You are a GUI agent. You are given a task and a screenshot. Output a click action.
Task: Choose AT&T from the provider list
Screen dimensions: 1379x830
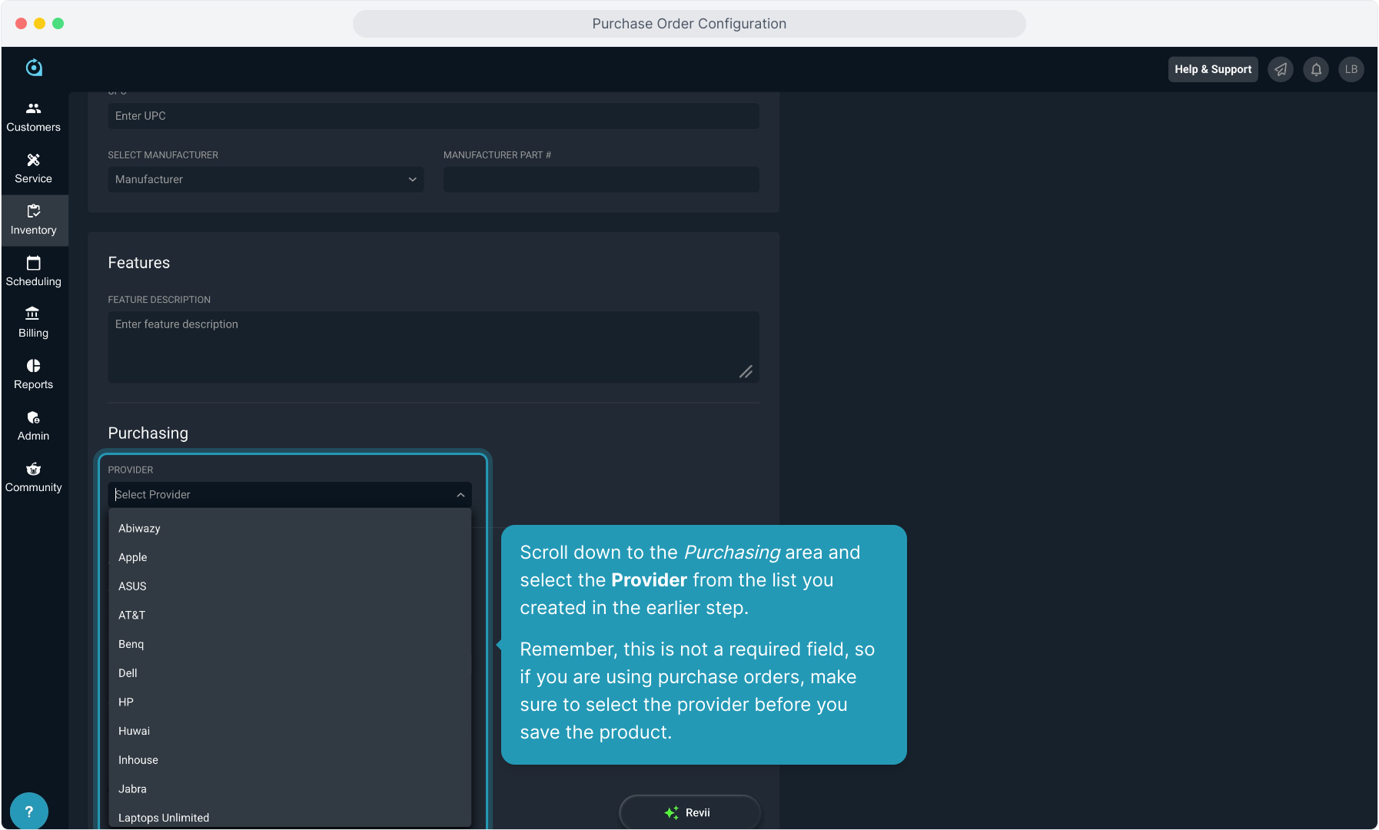coord(290,616)
